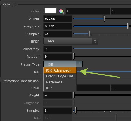Click the Fresnel Type dropdown header
This screenshot has height=121, width=131.
[x=63, y=64]
